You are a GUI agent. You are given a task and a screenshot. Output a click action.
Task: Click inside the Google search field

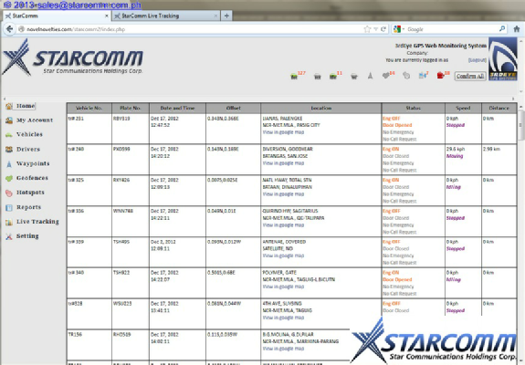[452, 29]
